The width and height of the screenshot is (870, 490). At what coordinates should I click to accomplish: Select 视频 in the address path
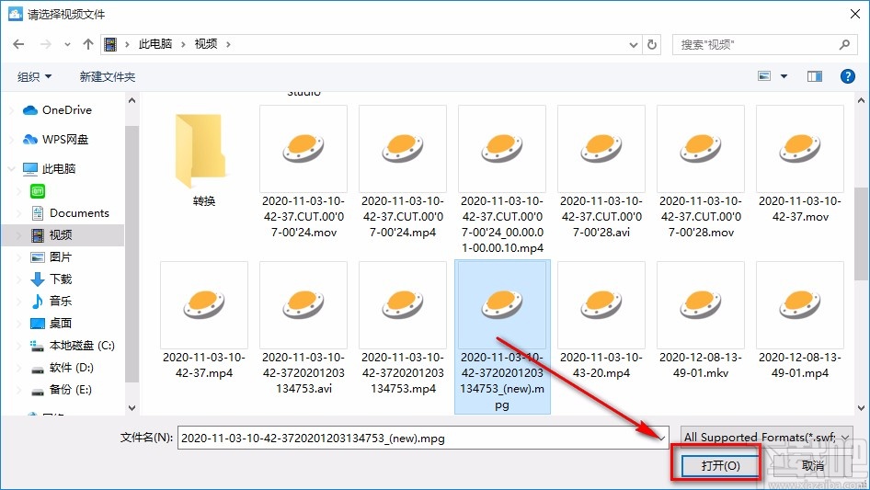[206, 44]
